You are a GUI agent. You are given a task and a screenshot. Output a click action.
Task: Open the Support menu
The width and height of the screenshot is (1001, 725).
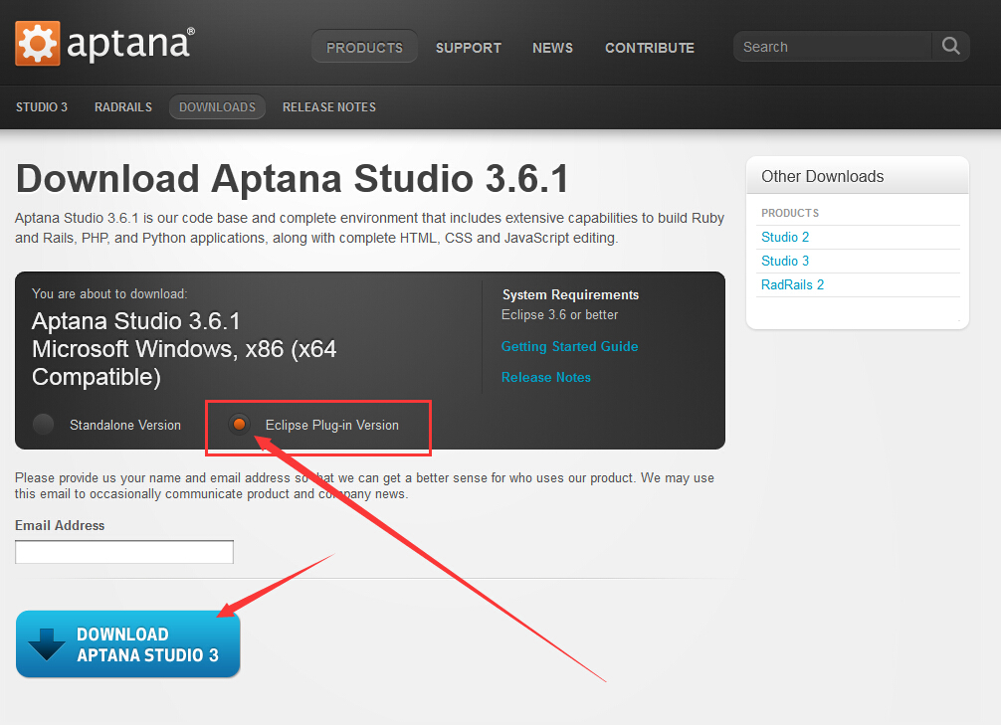[468, 47]
